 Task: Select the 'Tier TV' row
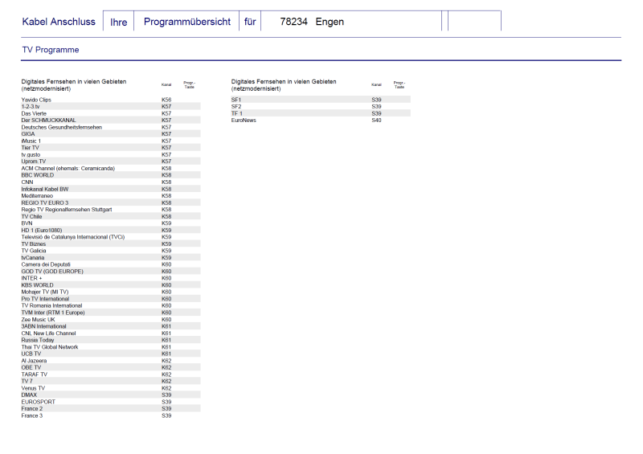click(x=111, y=148)
